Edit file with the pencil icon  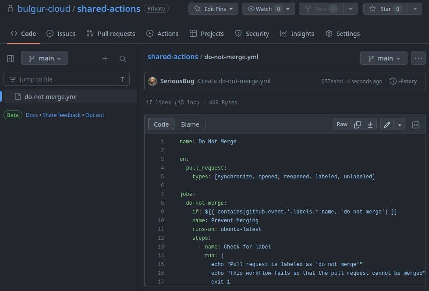pos(386,124)
